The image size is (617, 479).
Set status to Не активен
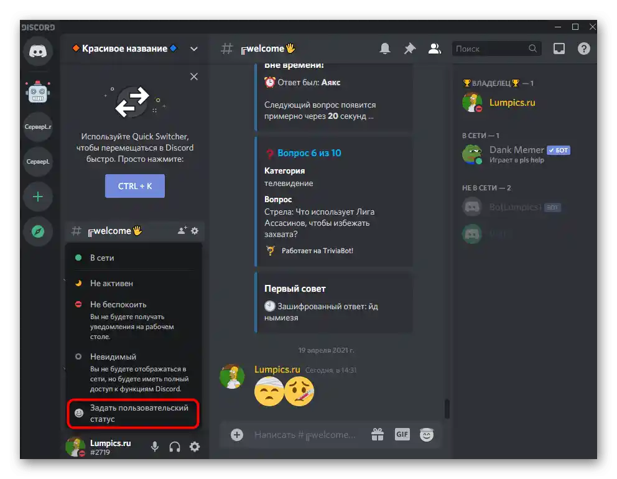click(134, 283)
